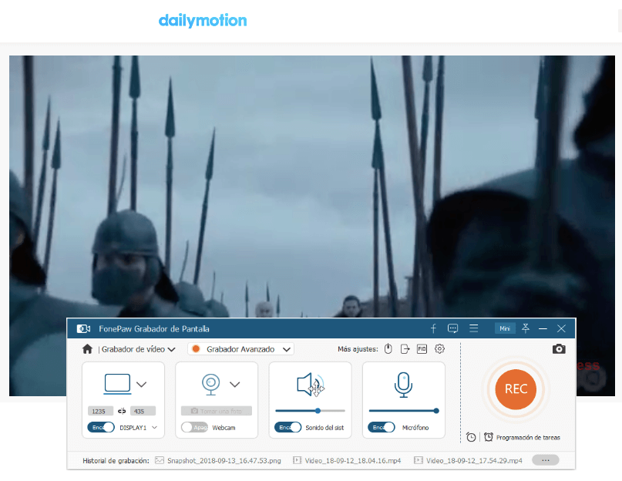Expand the webcam options dropdown arrow
This screenshot has height=481, width=622.
point(235,384)
